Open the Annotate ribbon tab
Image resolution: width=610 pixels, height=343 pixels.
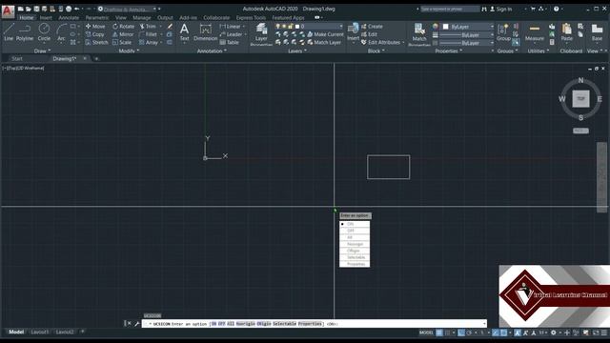click(69, 18)
